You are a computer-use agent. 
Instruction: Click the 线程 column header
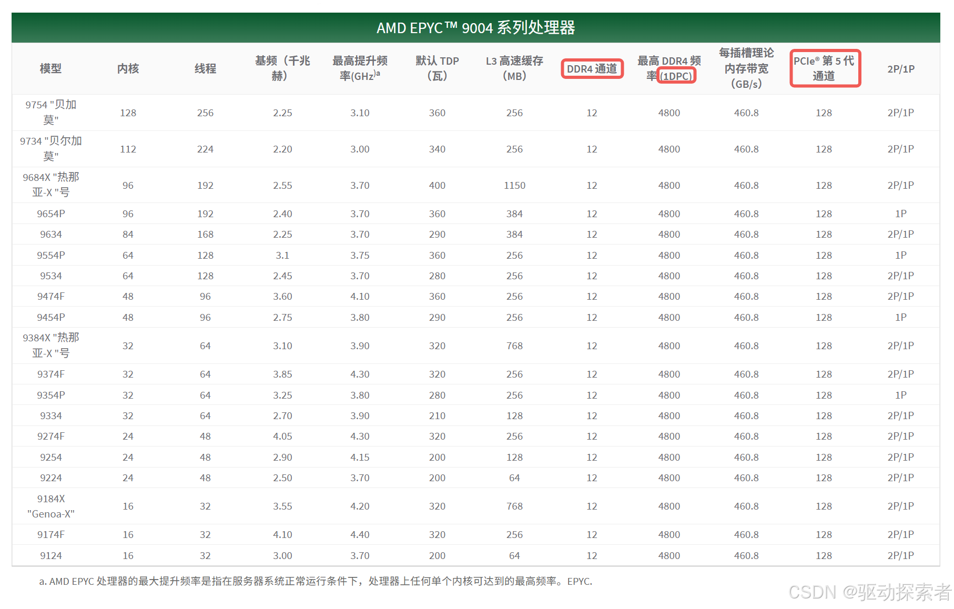point(205,68)
